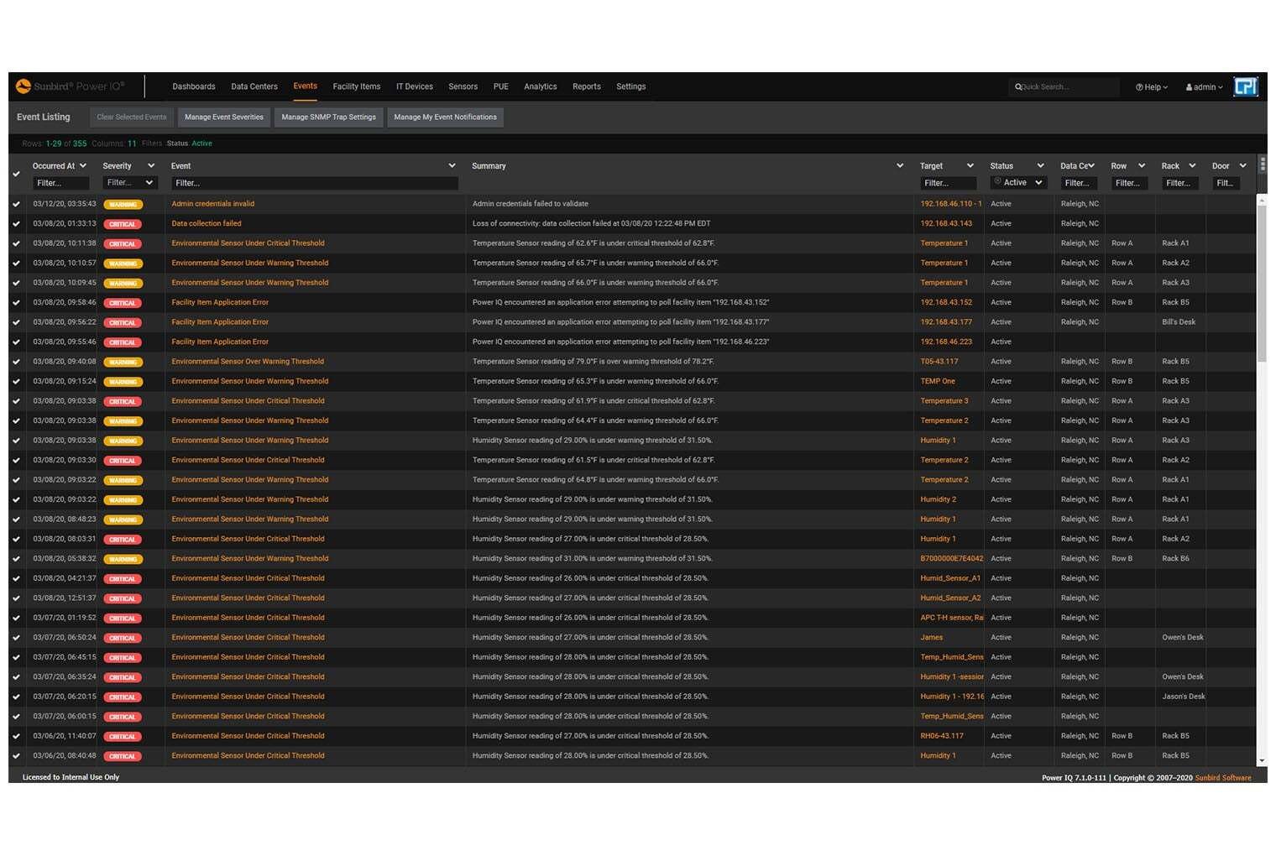This screenshot has height=856, width=1276.
Task: Switch to the Dashboards tab
Action: [194, 86]
